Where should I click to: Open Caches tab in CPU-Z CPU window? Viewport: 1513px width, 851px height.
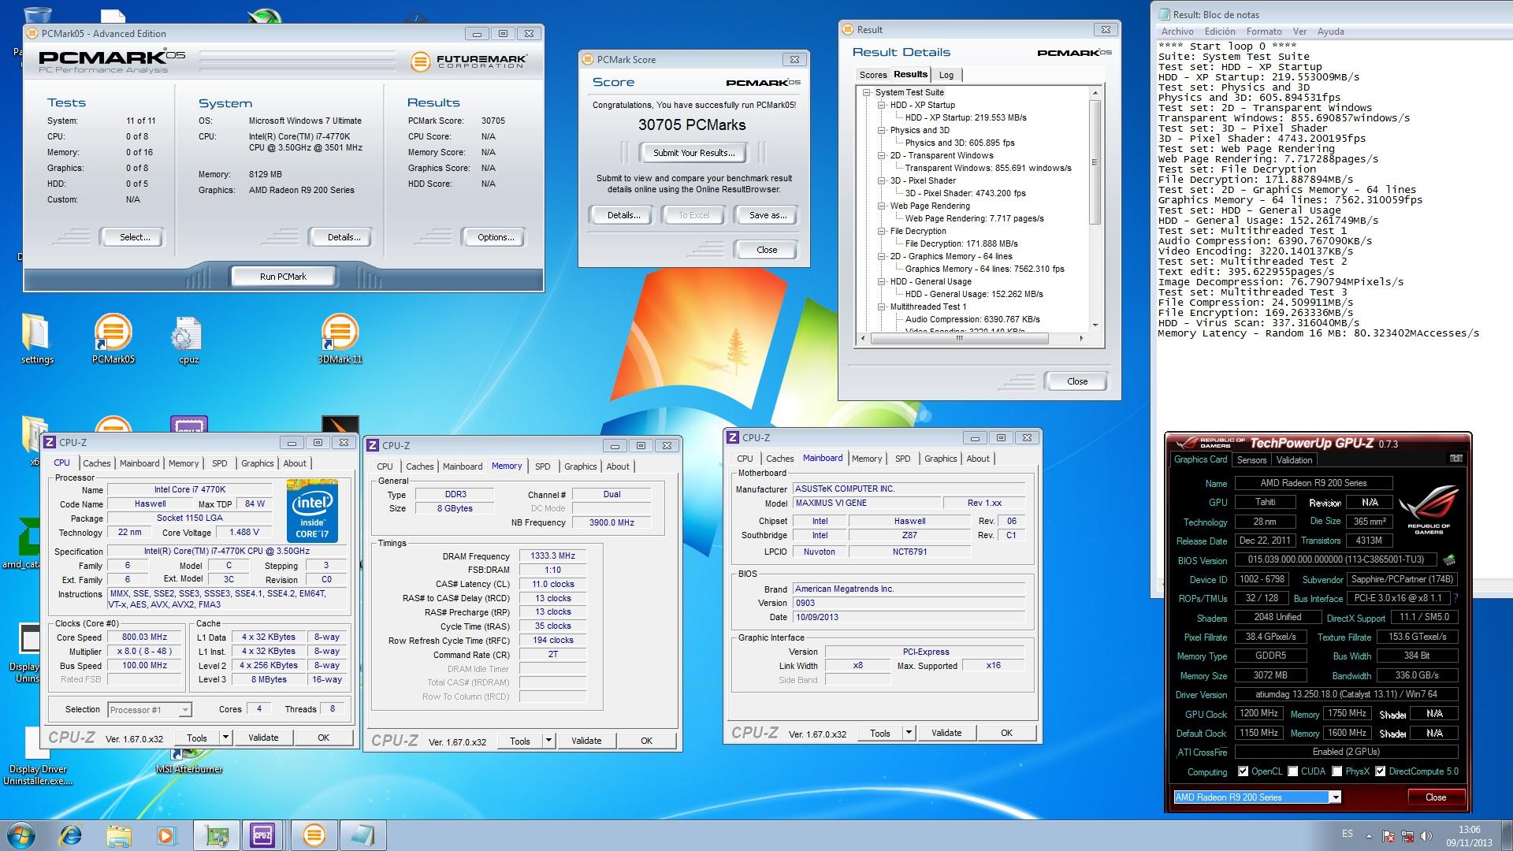96,463
